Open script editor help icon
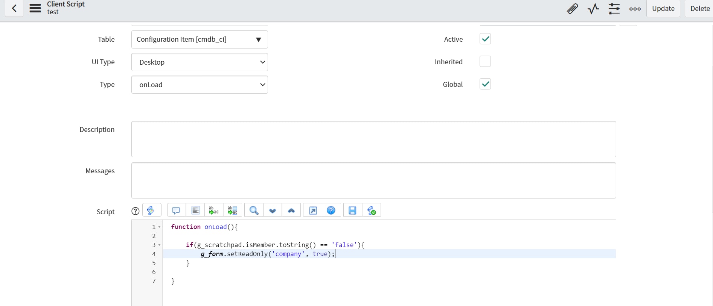713x306 pixels. 331,210
